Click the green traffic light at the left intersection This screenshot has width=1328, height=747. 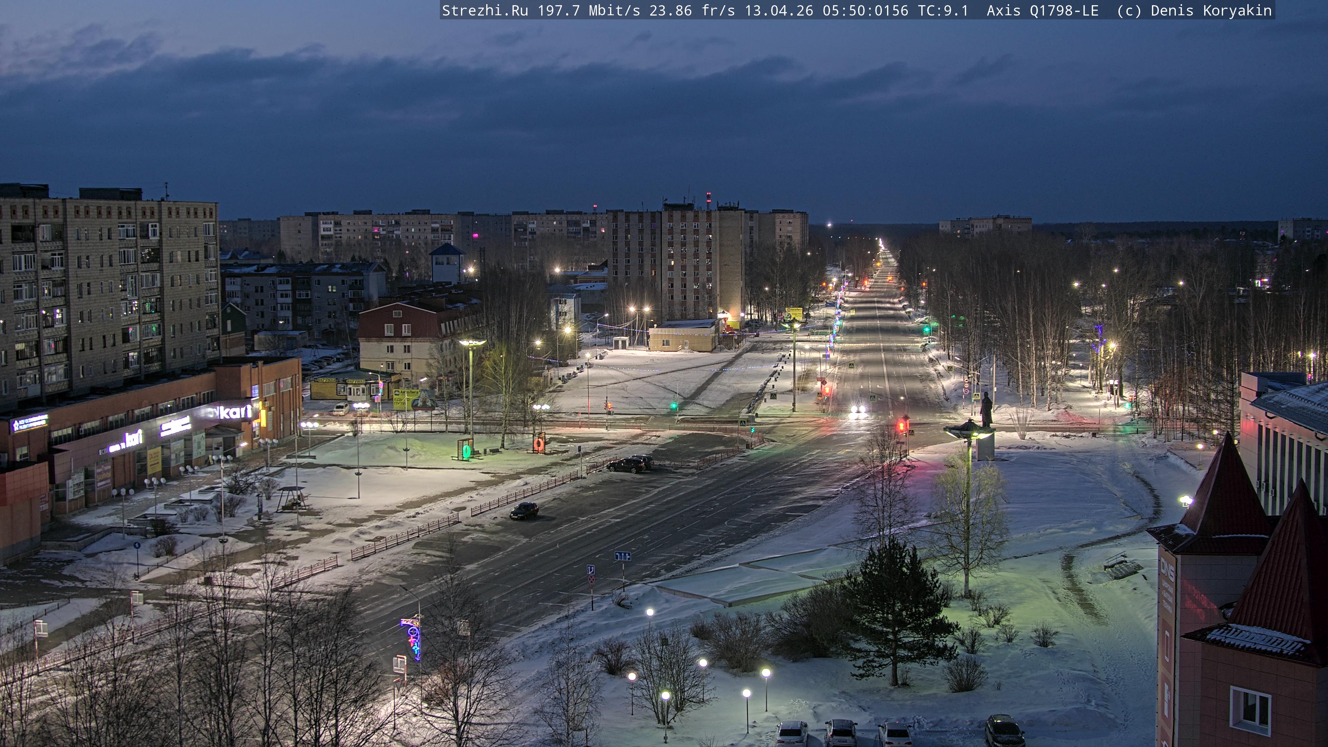674,406
